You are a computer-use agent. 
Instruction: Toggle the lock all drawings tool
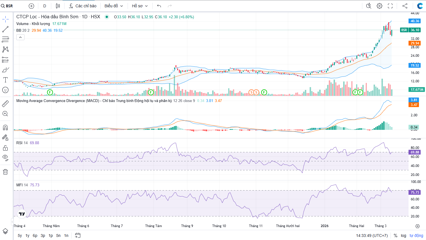[x=5, y=148]
